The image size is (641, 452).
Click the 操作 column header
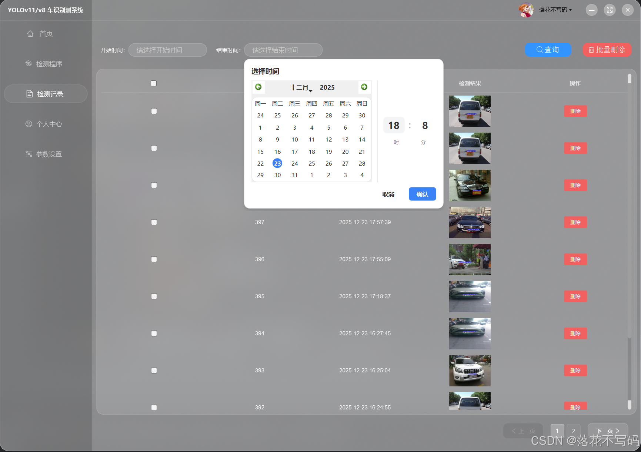point(575,83)
